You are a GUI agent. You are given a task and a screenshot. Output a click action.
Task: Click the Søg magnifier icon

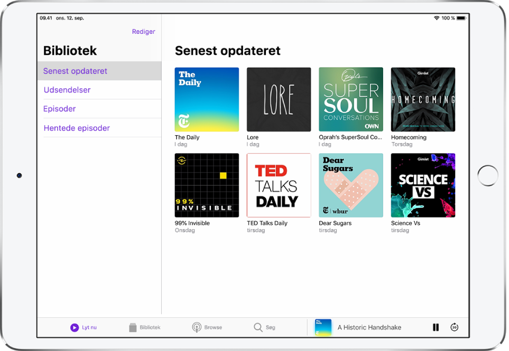click(258, 327)
